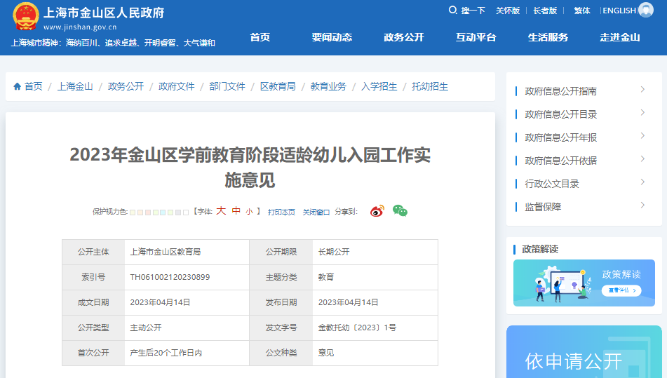Click the national emblem logo in the header
Screen dimensions: 667x378
tap(26, 17)
